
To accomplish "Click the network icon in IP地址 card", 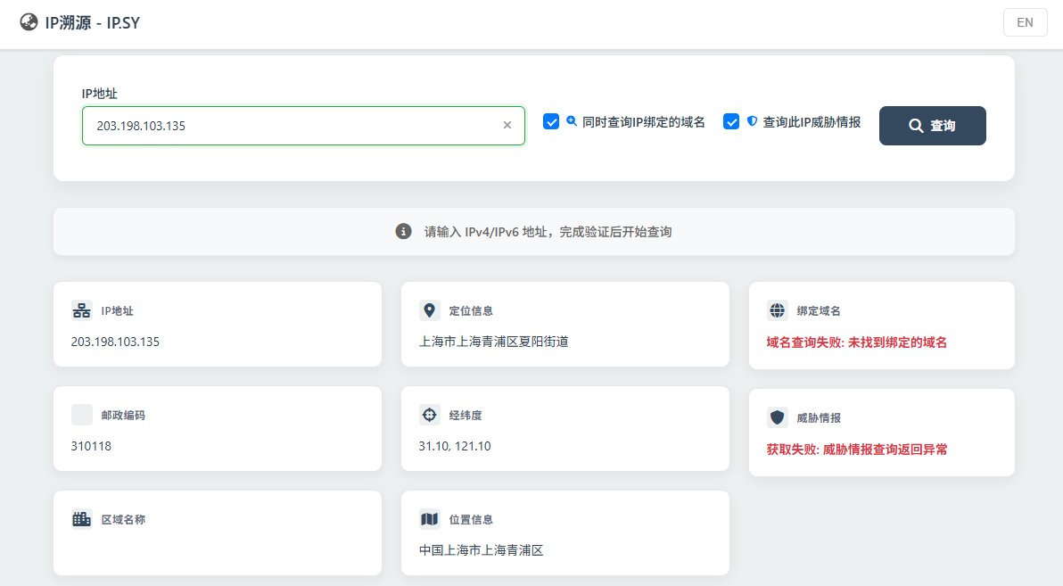I will [x=81, y=310].
